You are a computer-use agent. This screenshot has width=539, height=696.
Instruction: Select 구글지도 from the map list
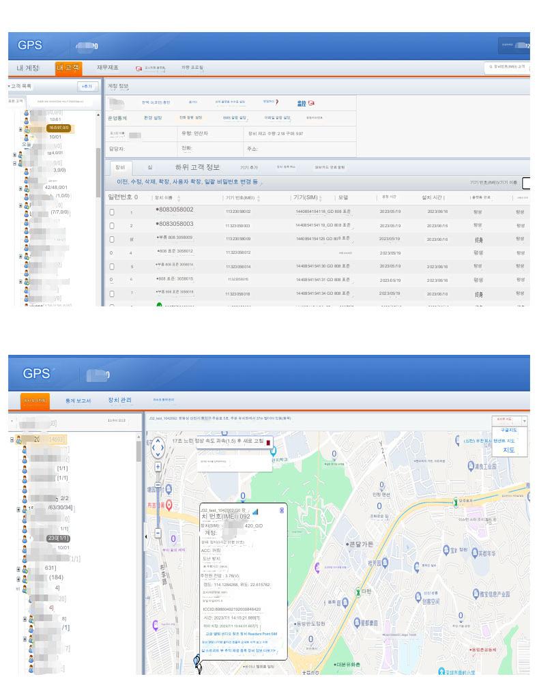510,431
